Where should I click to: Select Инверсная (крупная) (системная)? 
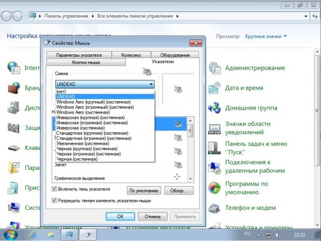click(105, 117)
